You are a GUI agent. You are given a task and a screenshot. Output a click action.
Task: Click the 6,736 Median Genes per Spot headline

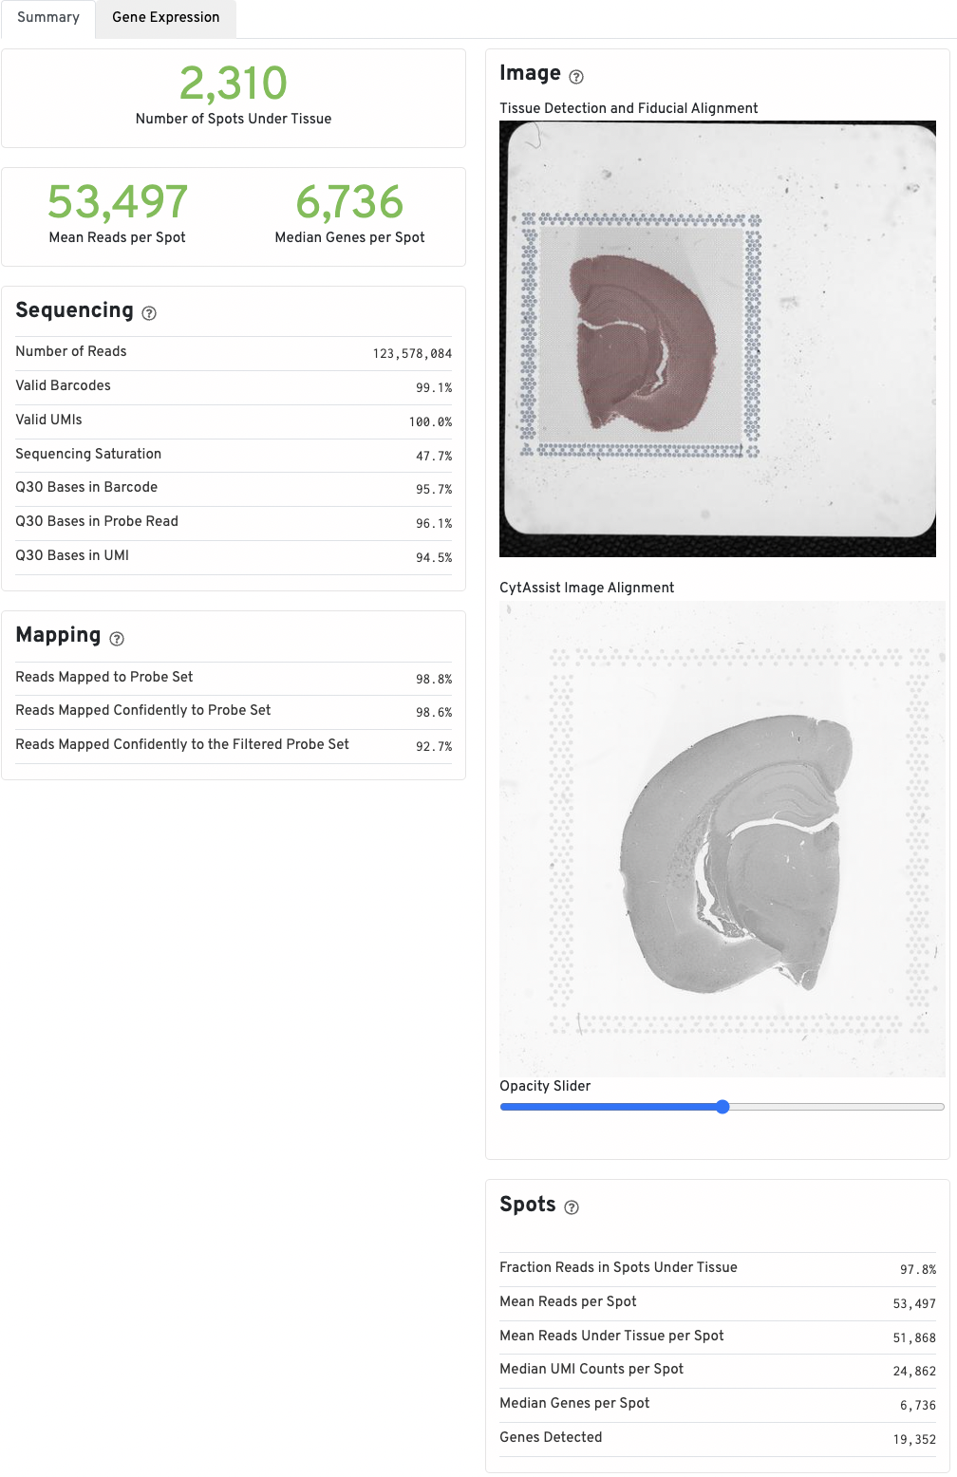point(349,202)
